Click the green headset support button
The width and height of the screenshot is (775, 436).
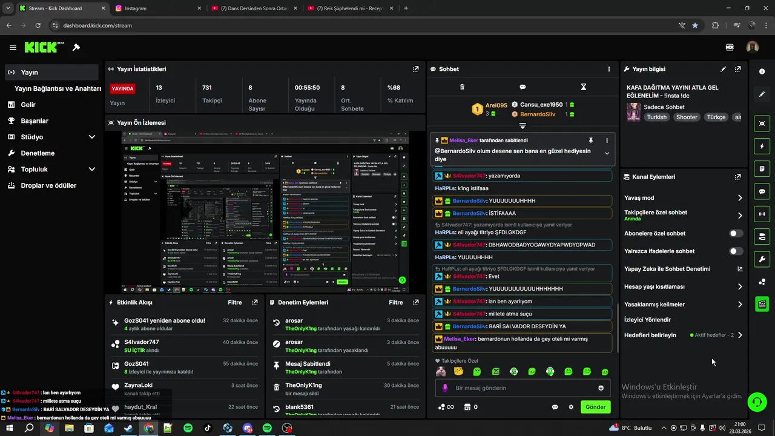point(756,401)
